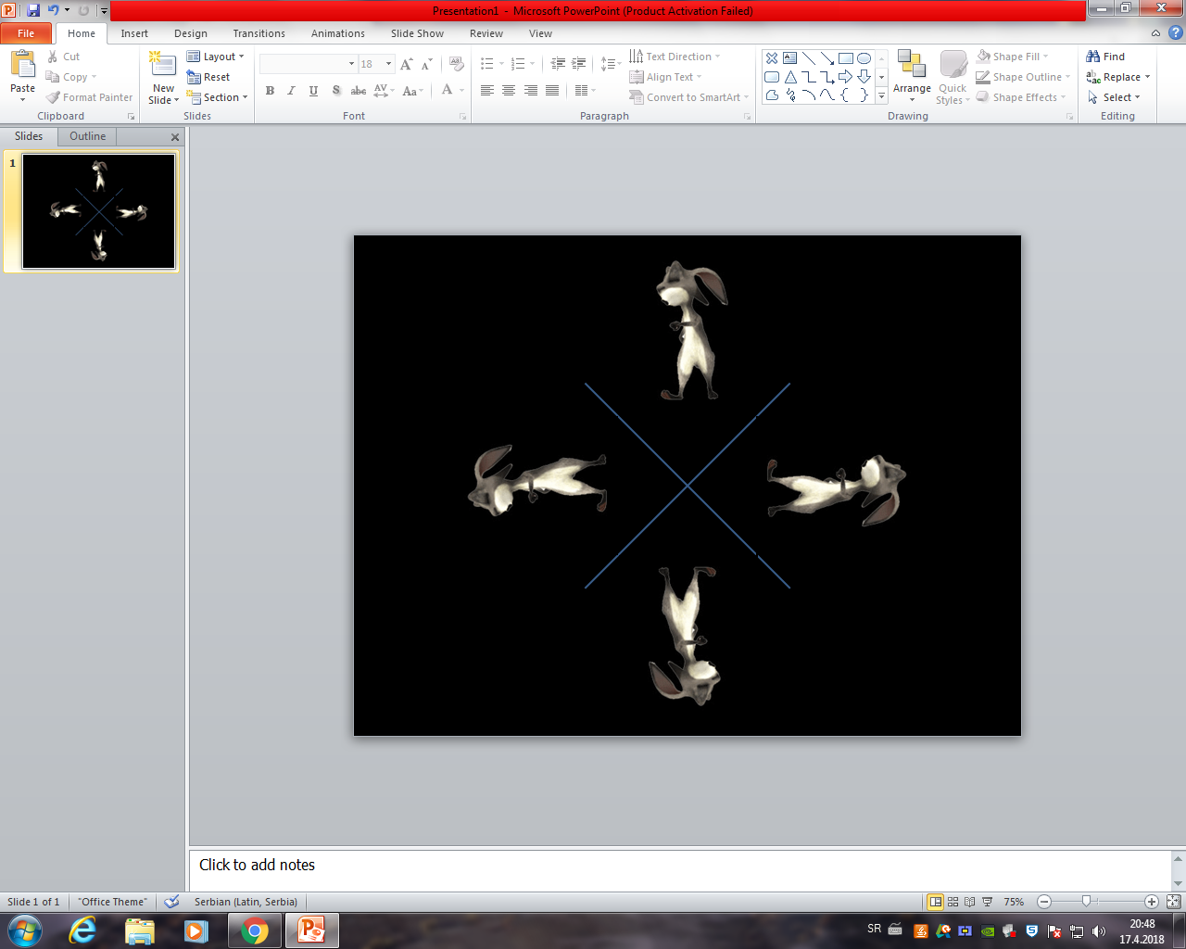Increase font size with Grow Font icon
Image resolution: width=1186 pixels, height=949 pixels.
click(406, 64)
